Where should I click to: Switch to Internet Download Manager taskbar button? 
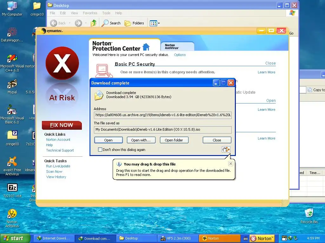pyautogui.click(x=54, y=238)
